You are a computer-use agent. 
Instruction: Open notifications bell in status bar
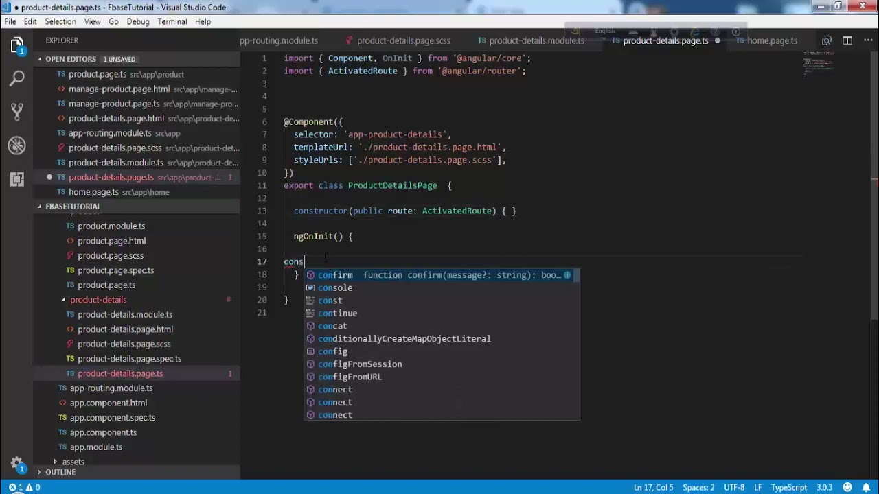(x=867, y=487)
